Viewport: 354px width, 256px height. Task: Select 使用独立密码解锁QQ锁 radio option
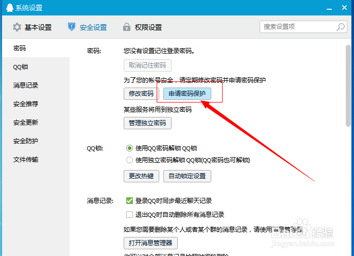[x=129, y=160]
